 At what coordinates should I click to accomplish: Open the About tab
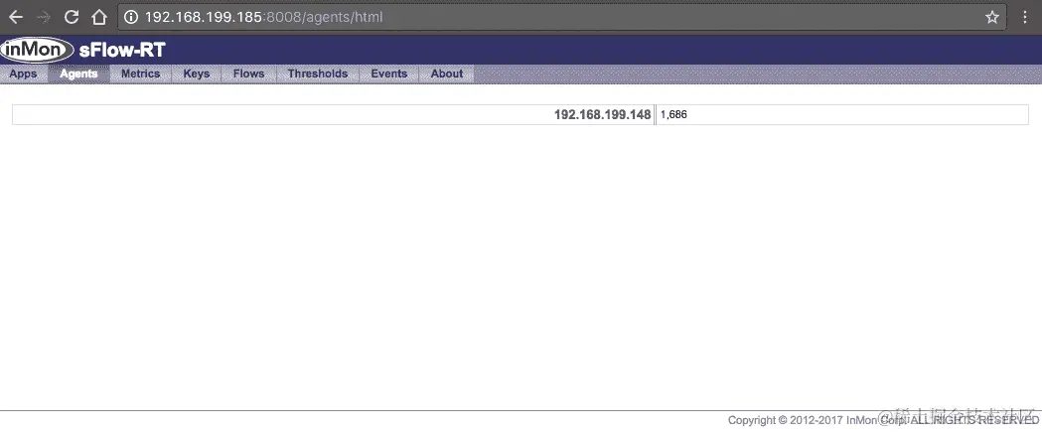pos(447,73)
